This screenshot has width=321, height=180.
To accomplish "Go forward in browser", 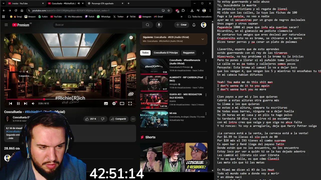I will coord(10,10).
